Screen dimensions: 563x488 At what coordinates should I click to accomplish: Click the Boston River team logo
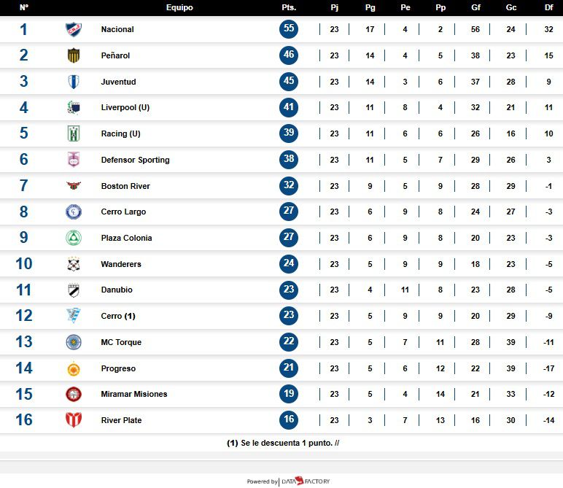[x=74, y=186]
